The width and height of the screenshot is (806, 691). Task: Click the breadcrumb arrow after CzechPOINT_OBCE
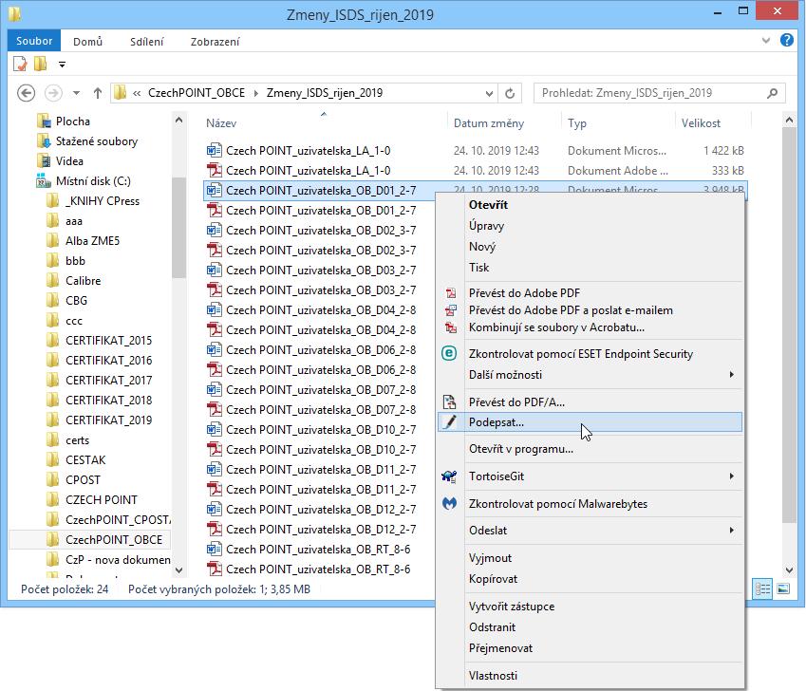[x=256, y=93]
